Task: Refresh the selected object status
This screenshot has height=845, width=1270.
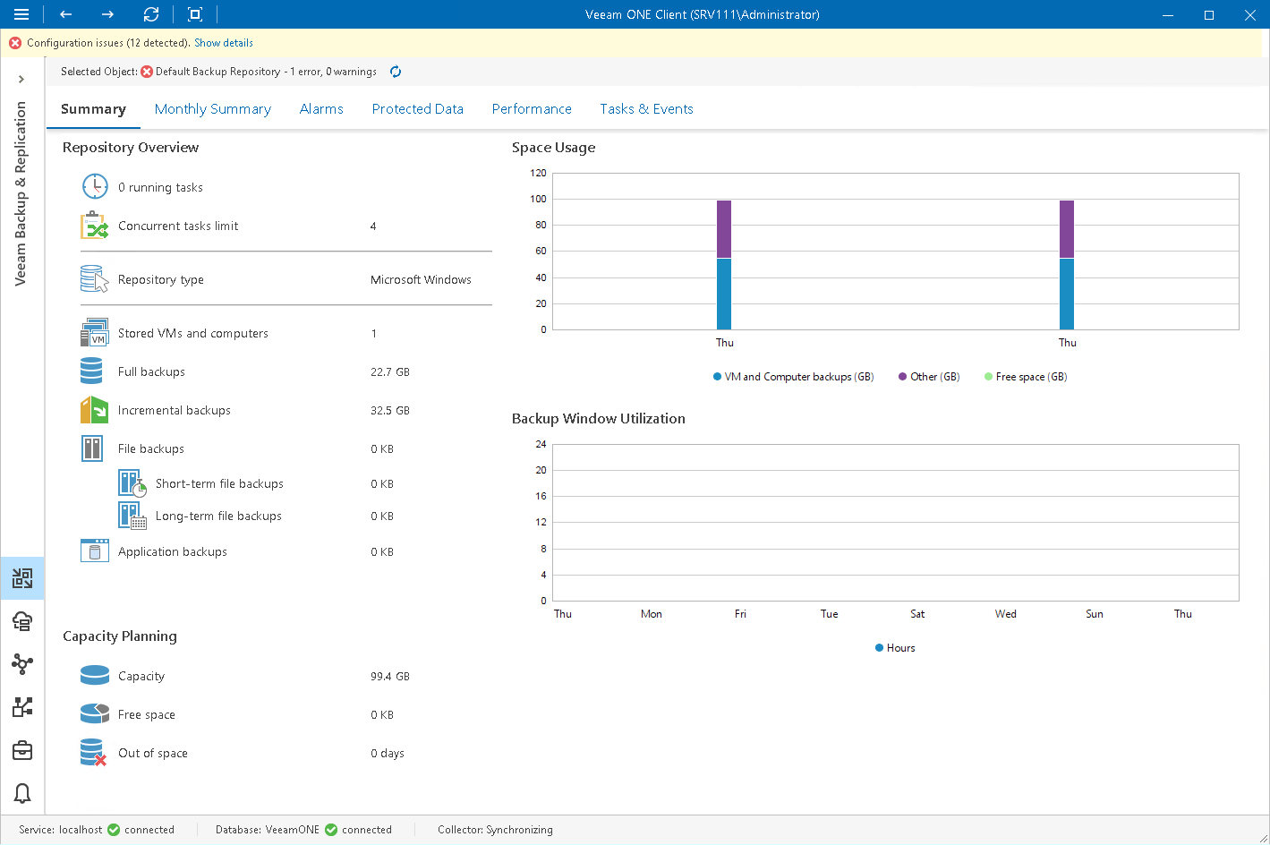Action: [396, 72]
